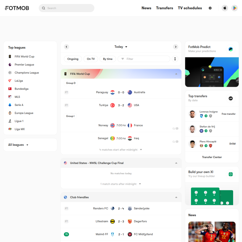Viewport: 242px width, 242px height.
Task: Click the FotMob Predict icon
Action: click(x=231, y=49)
